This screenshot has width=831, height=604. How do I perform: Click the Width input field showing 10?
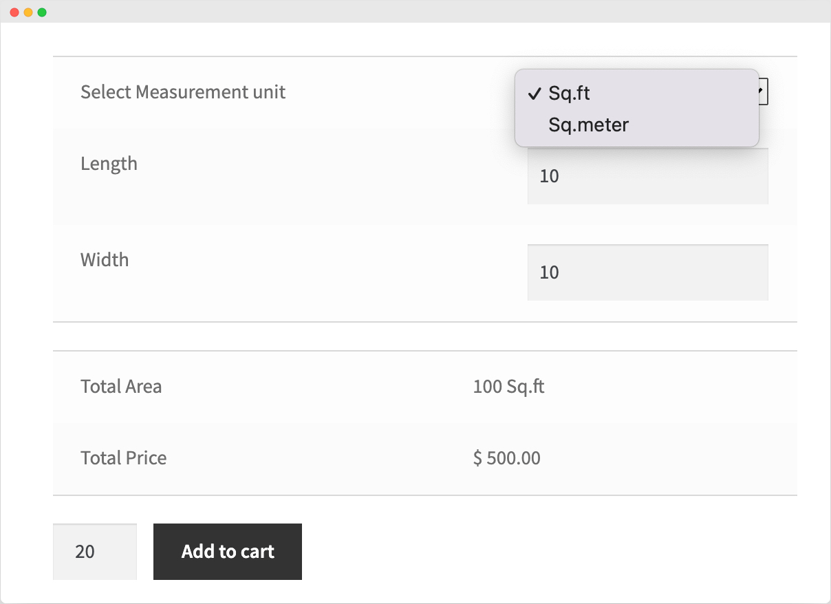(x=647, y=272)
